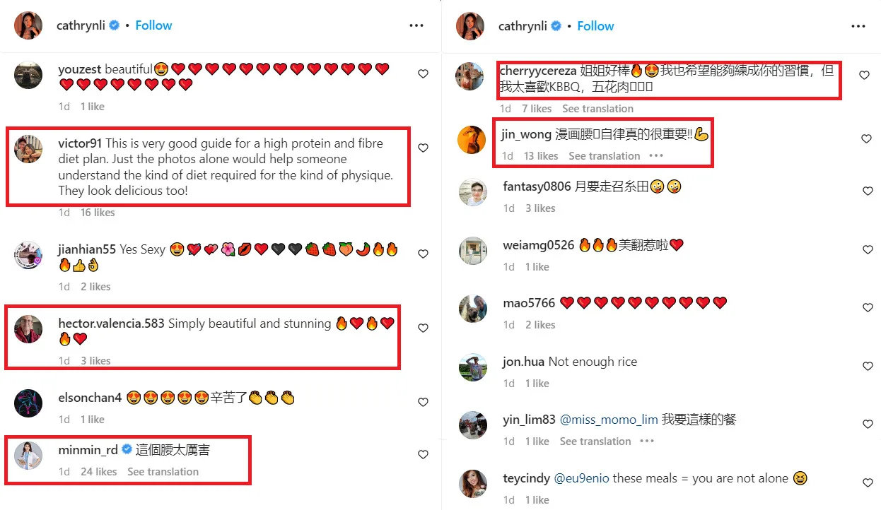Heart the hector.valencia.583 comment
Viewport: 881px width, 510px height.
click(x=423, y=328)
